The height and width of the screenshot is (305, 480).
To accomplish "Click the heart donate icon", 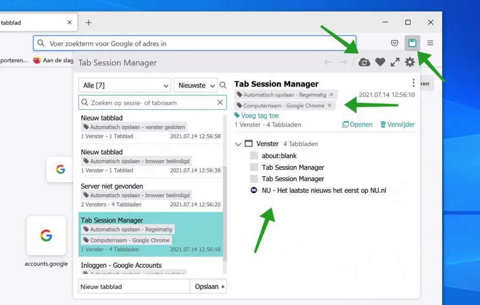I will point(380,62).
